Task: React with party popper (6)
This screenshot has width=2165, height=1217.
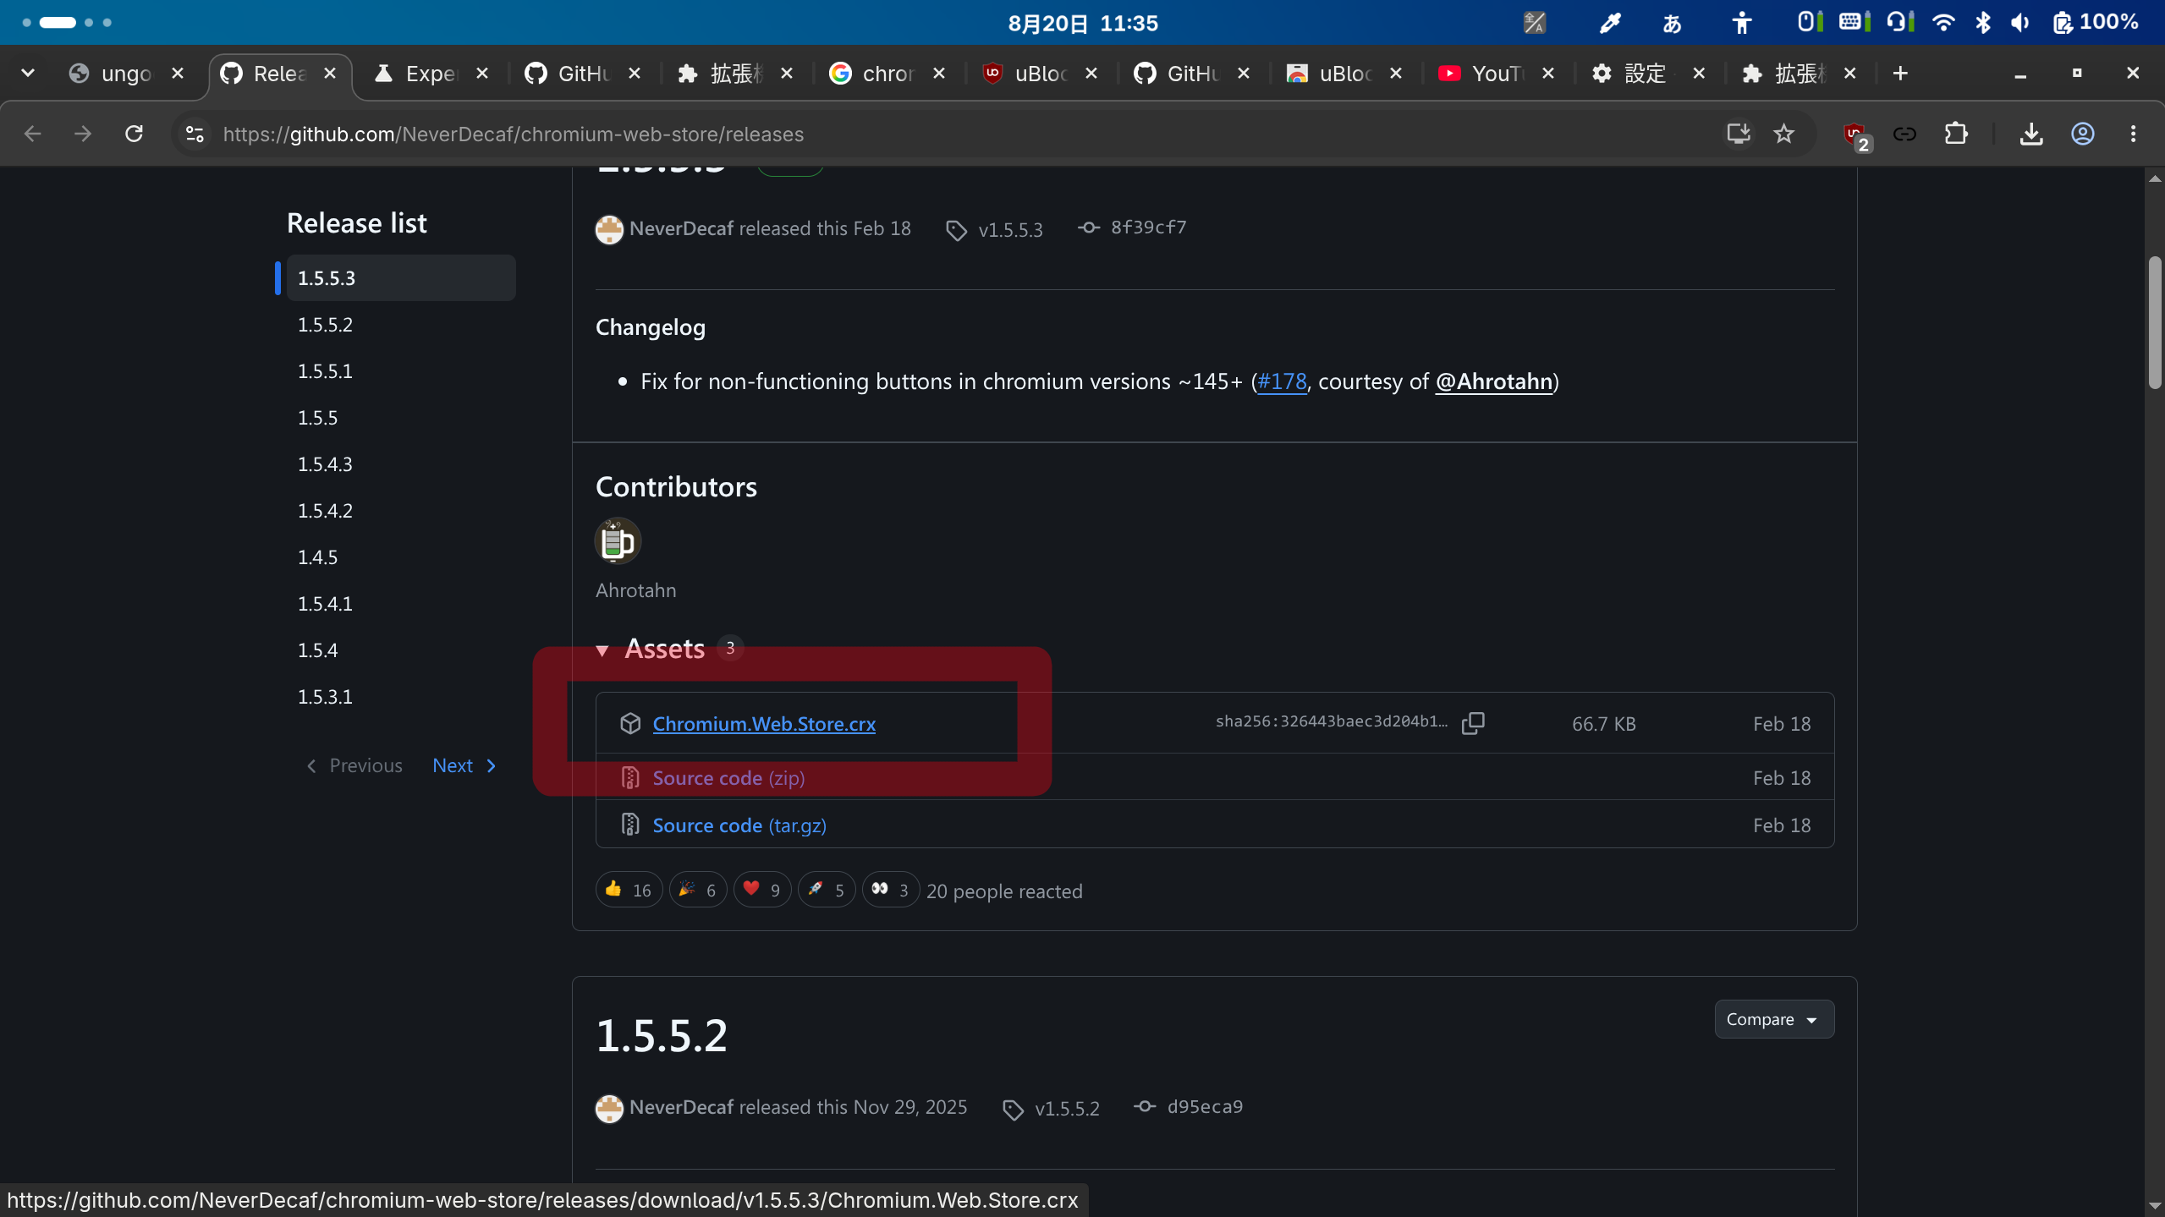Action: coord(698,890)
